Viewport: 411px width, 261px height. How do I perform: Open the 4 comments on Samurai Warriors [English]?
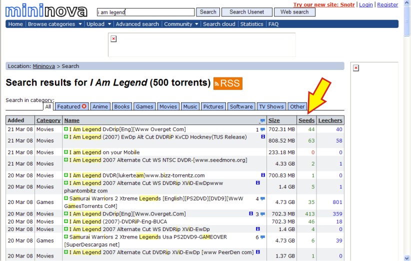pos(262,199)
